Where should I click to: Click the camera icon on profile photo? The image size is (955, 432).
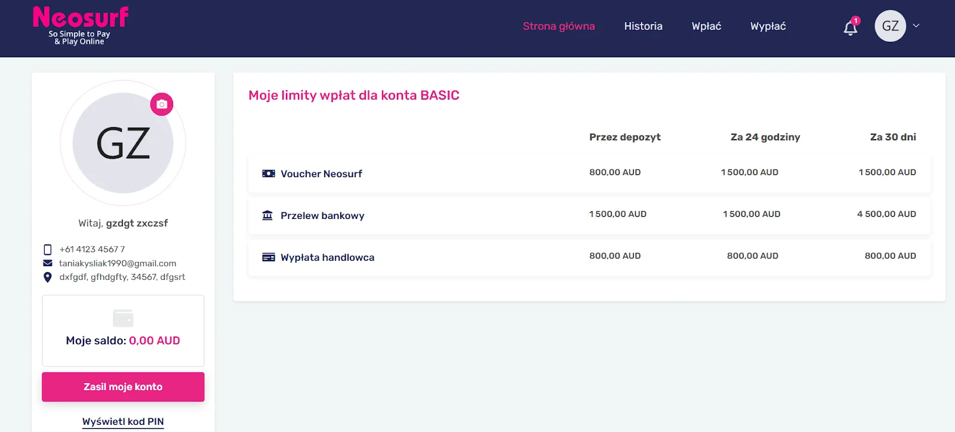tap(162, 104)
